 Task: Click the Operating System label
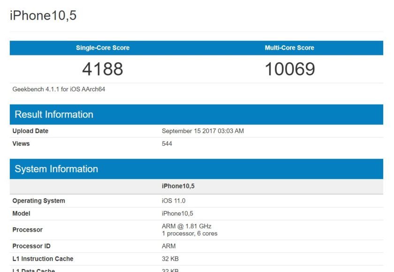point(38,201)
